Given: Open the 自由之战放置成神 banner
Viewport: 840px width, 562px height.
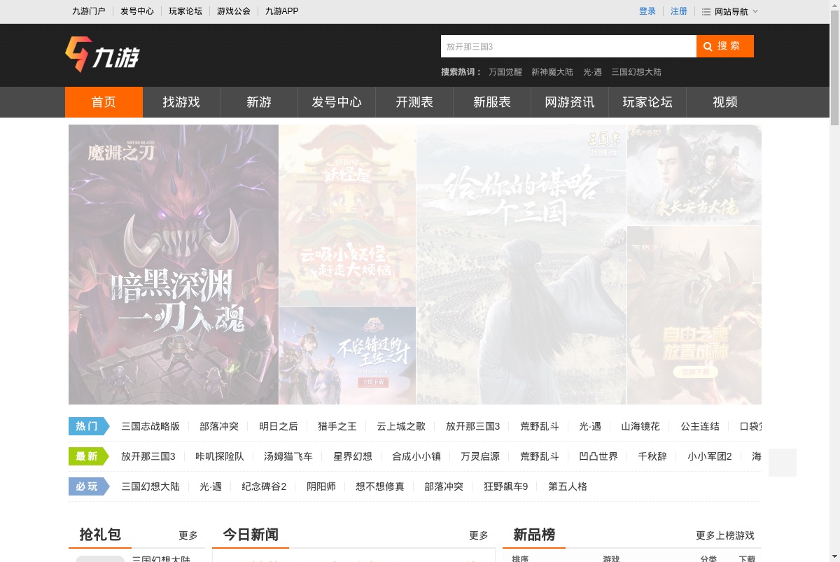Looking at the screenshot, I should pyautogui.click(x=694, y=315).
